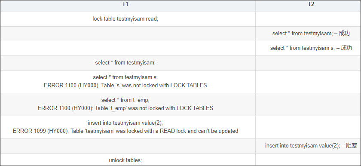Click the empty T2 cell beside unlock tables

click(308, 159)
